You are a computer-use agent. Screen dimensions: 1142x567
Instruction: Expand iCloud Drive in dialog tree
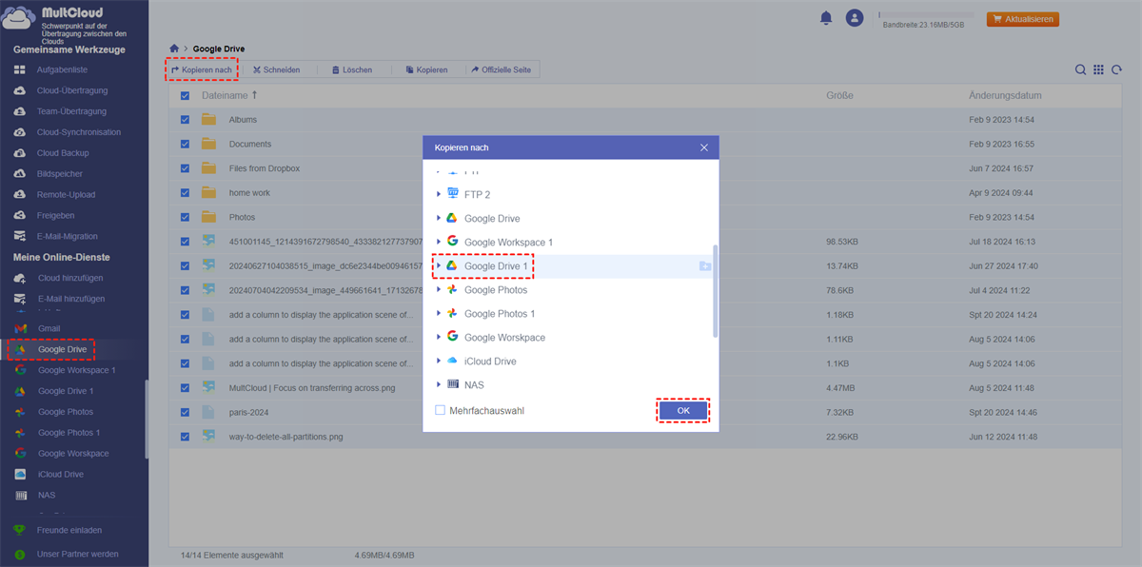tap(439, 361)
